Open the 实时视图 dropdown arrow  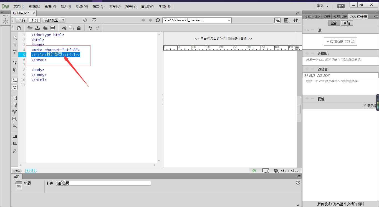63,20
